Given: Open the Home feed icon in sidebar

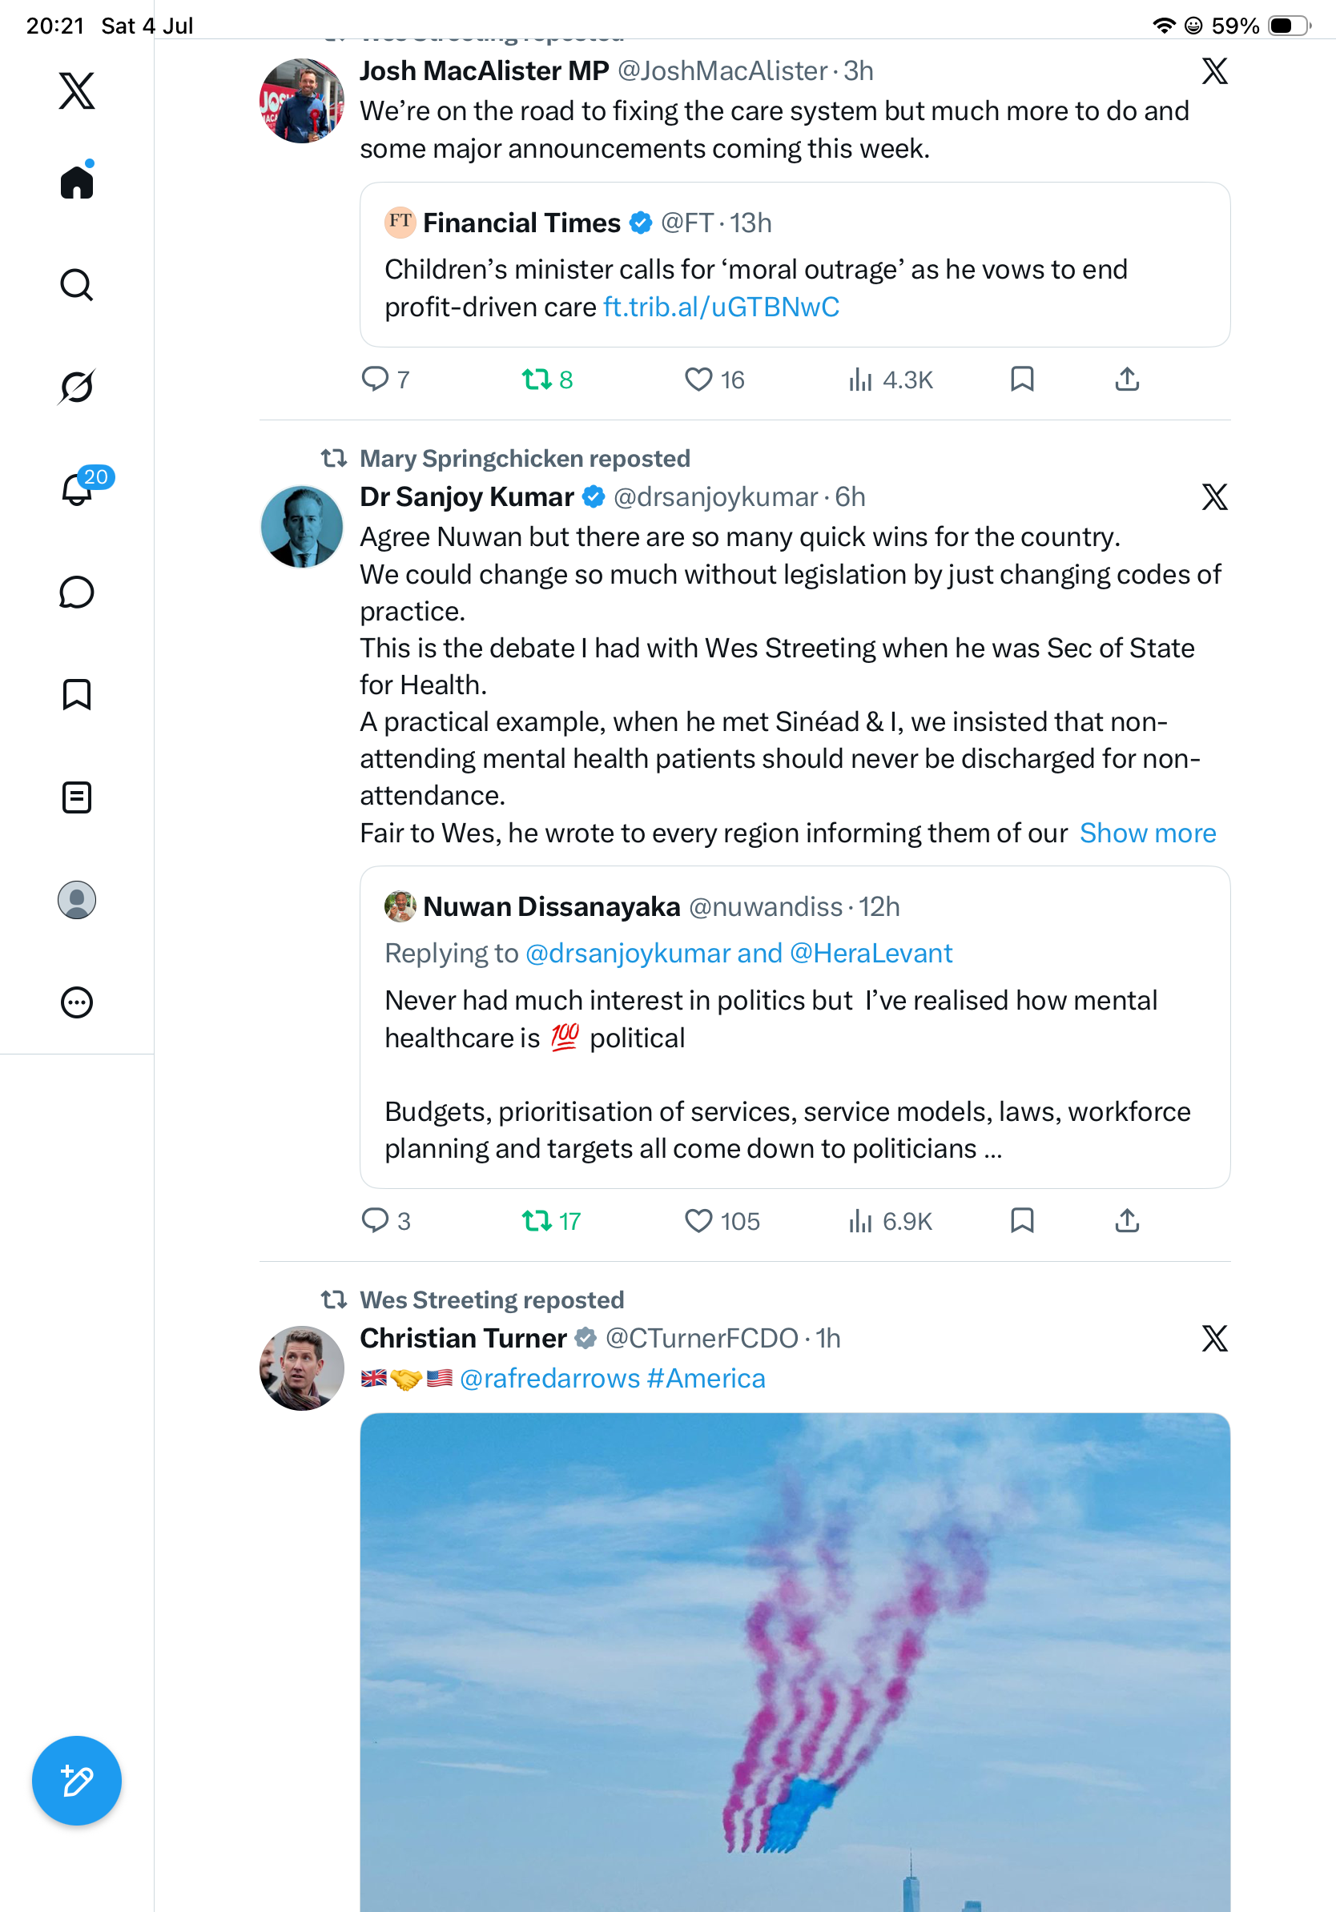Looking at the screenshot, I should click(77, 182).
